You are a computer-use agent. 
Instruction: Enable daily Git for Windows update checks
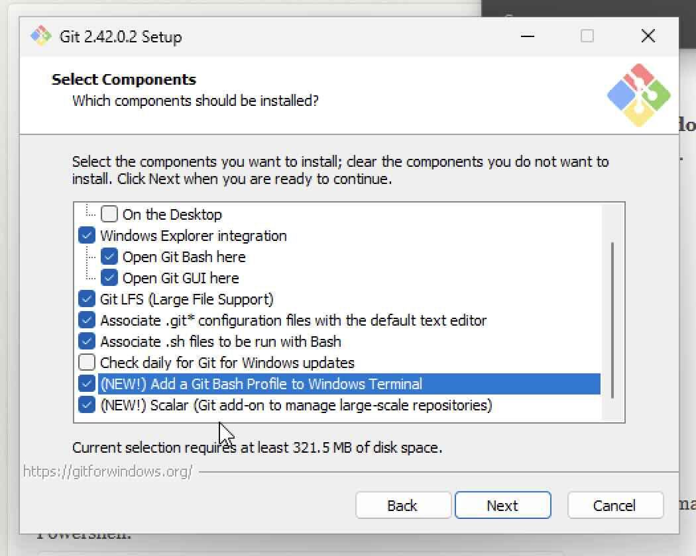[86, 362]
